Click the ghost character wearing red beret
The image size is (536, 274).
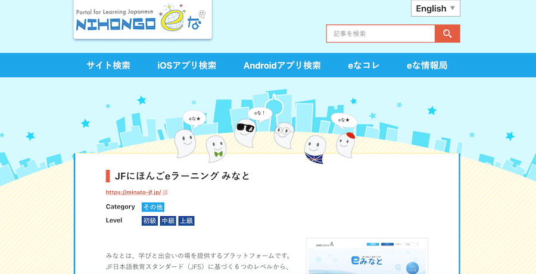pyautogui.click(x=345, y=145)
